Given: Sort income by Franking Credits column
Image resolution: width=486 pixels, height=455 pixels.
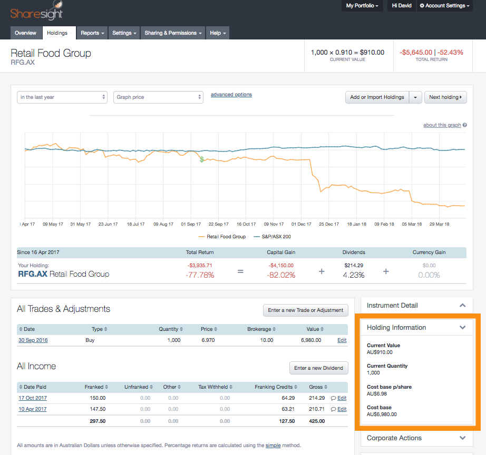Looking at the screenshot, I should pyautogui.click(x=276, y=387).
